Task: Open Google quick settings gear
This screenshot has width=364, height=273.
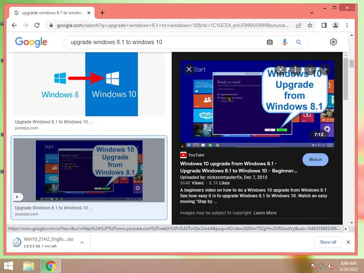Action: 333,42
